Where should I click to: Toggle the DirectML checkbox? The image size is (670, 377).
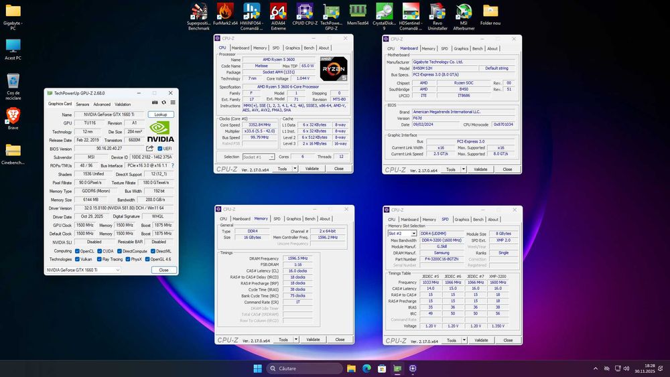pos(153,251)
